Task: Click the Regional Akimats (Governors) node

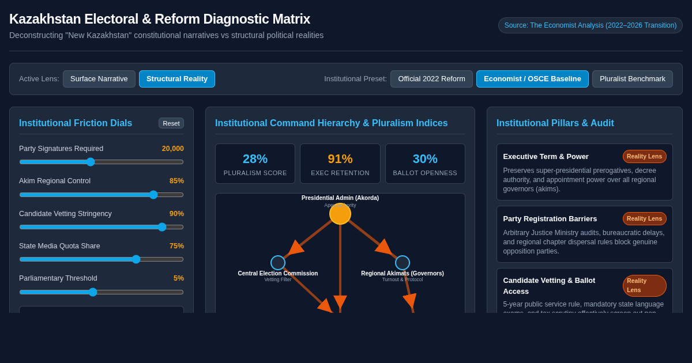Action: (403, 263)
